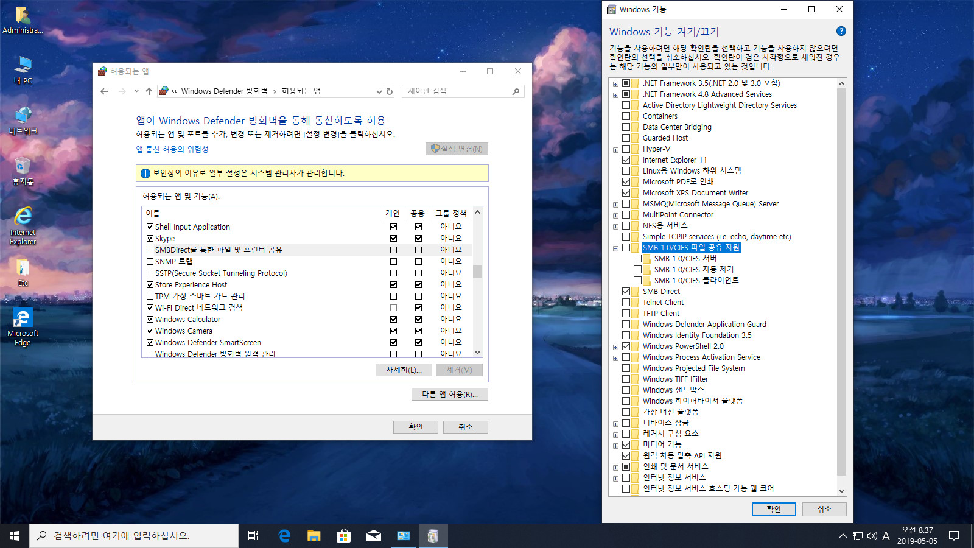Image resolution: width=974 pixels, height=548 pixels.
Task: Switch to Windows Features taskbar window
Action: tap(433, 536)
